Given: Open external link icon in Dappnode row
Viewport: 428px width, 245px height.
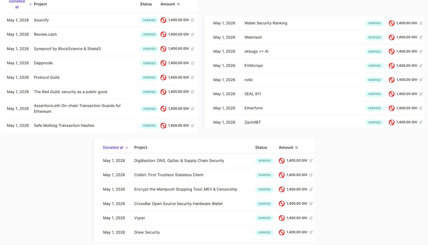Looking at the screenshot, I should (193, 63).
